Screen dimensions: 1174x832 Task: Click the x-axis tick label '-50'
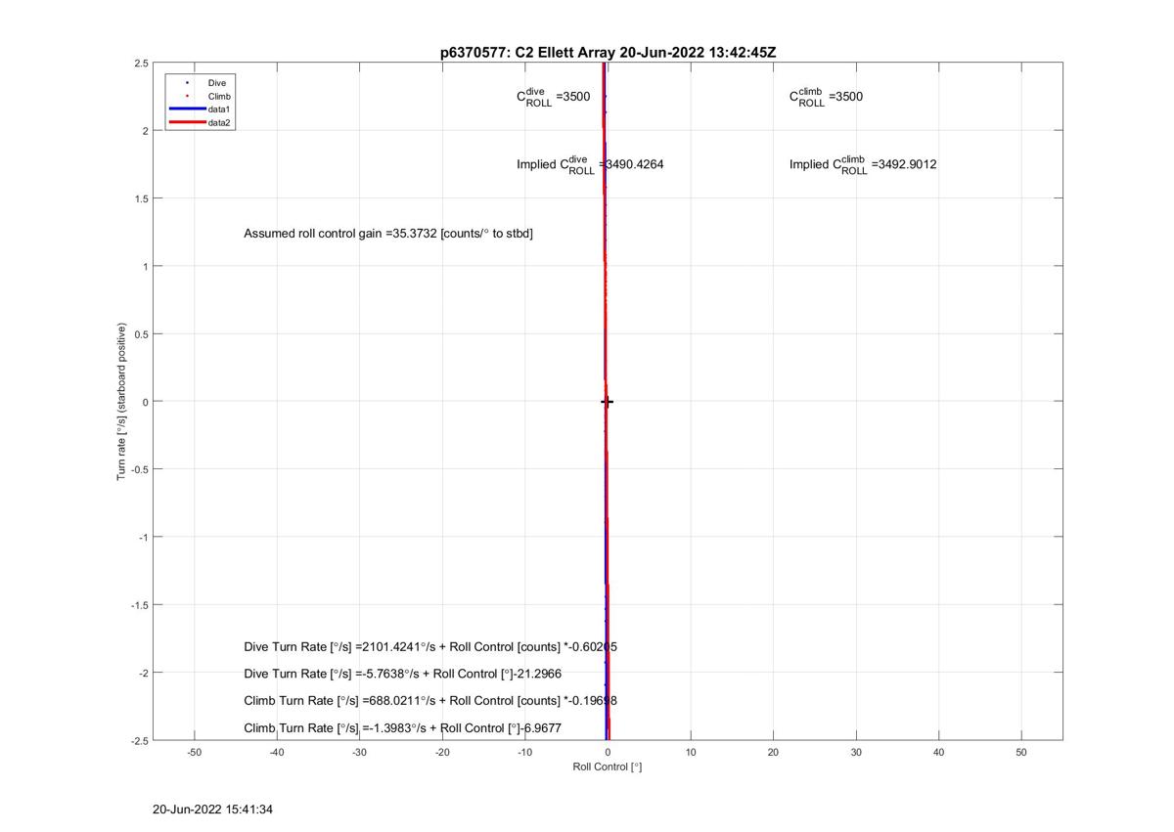click(x=194, y=753)
